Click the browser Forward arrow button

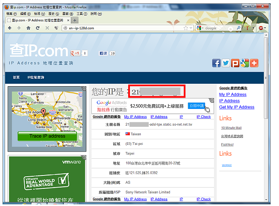click(19, 28)
